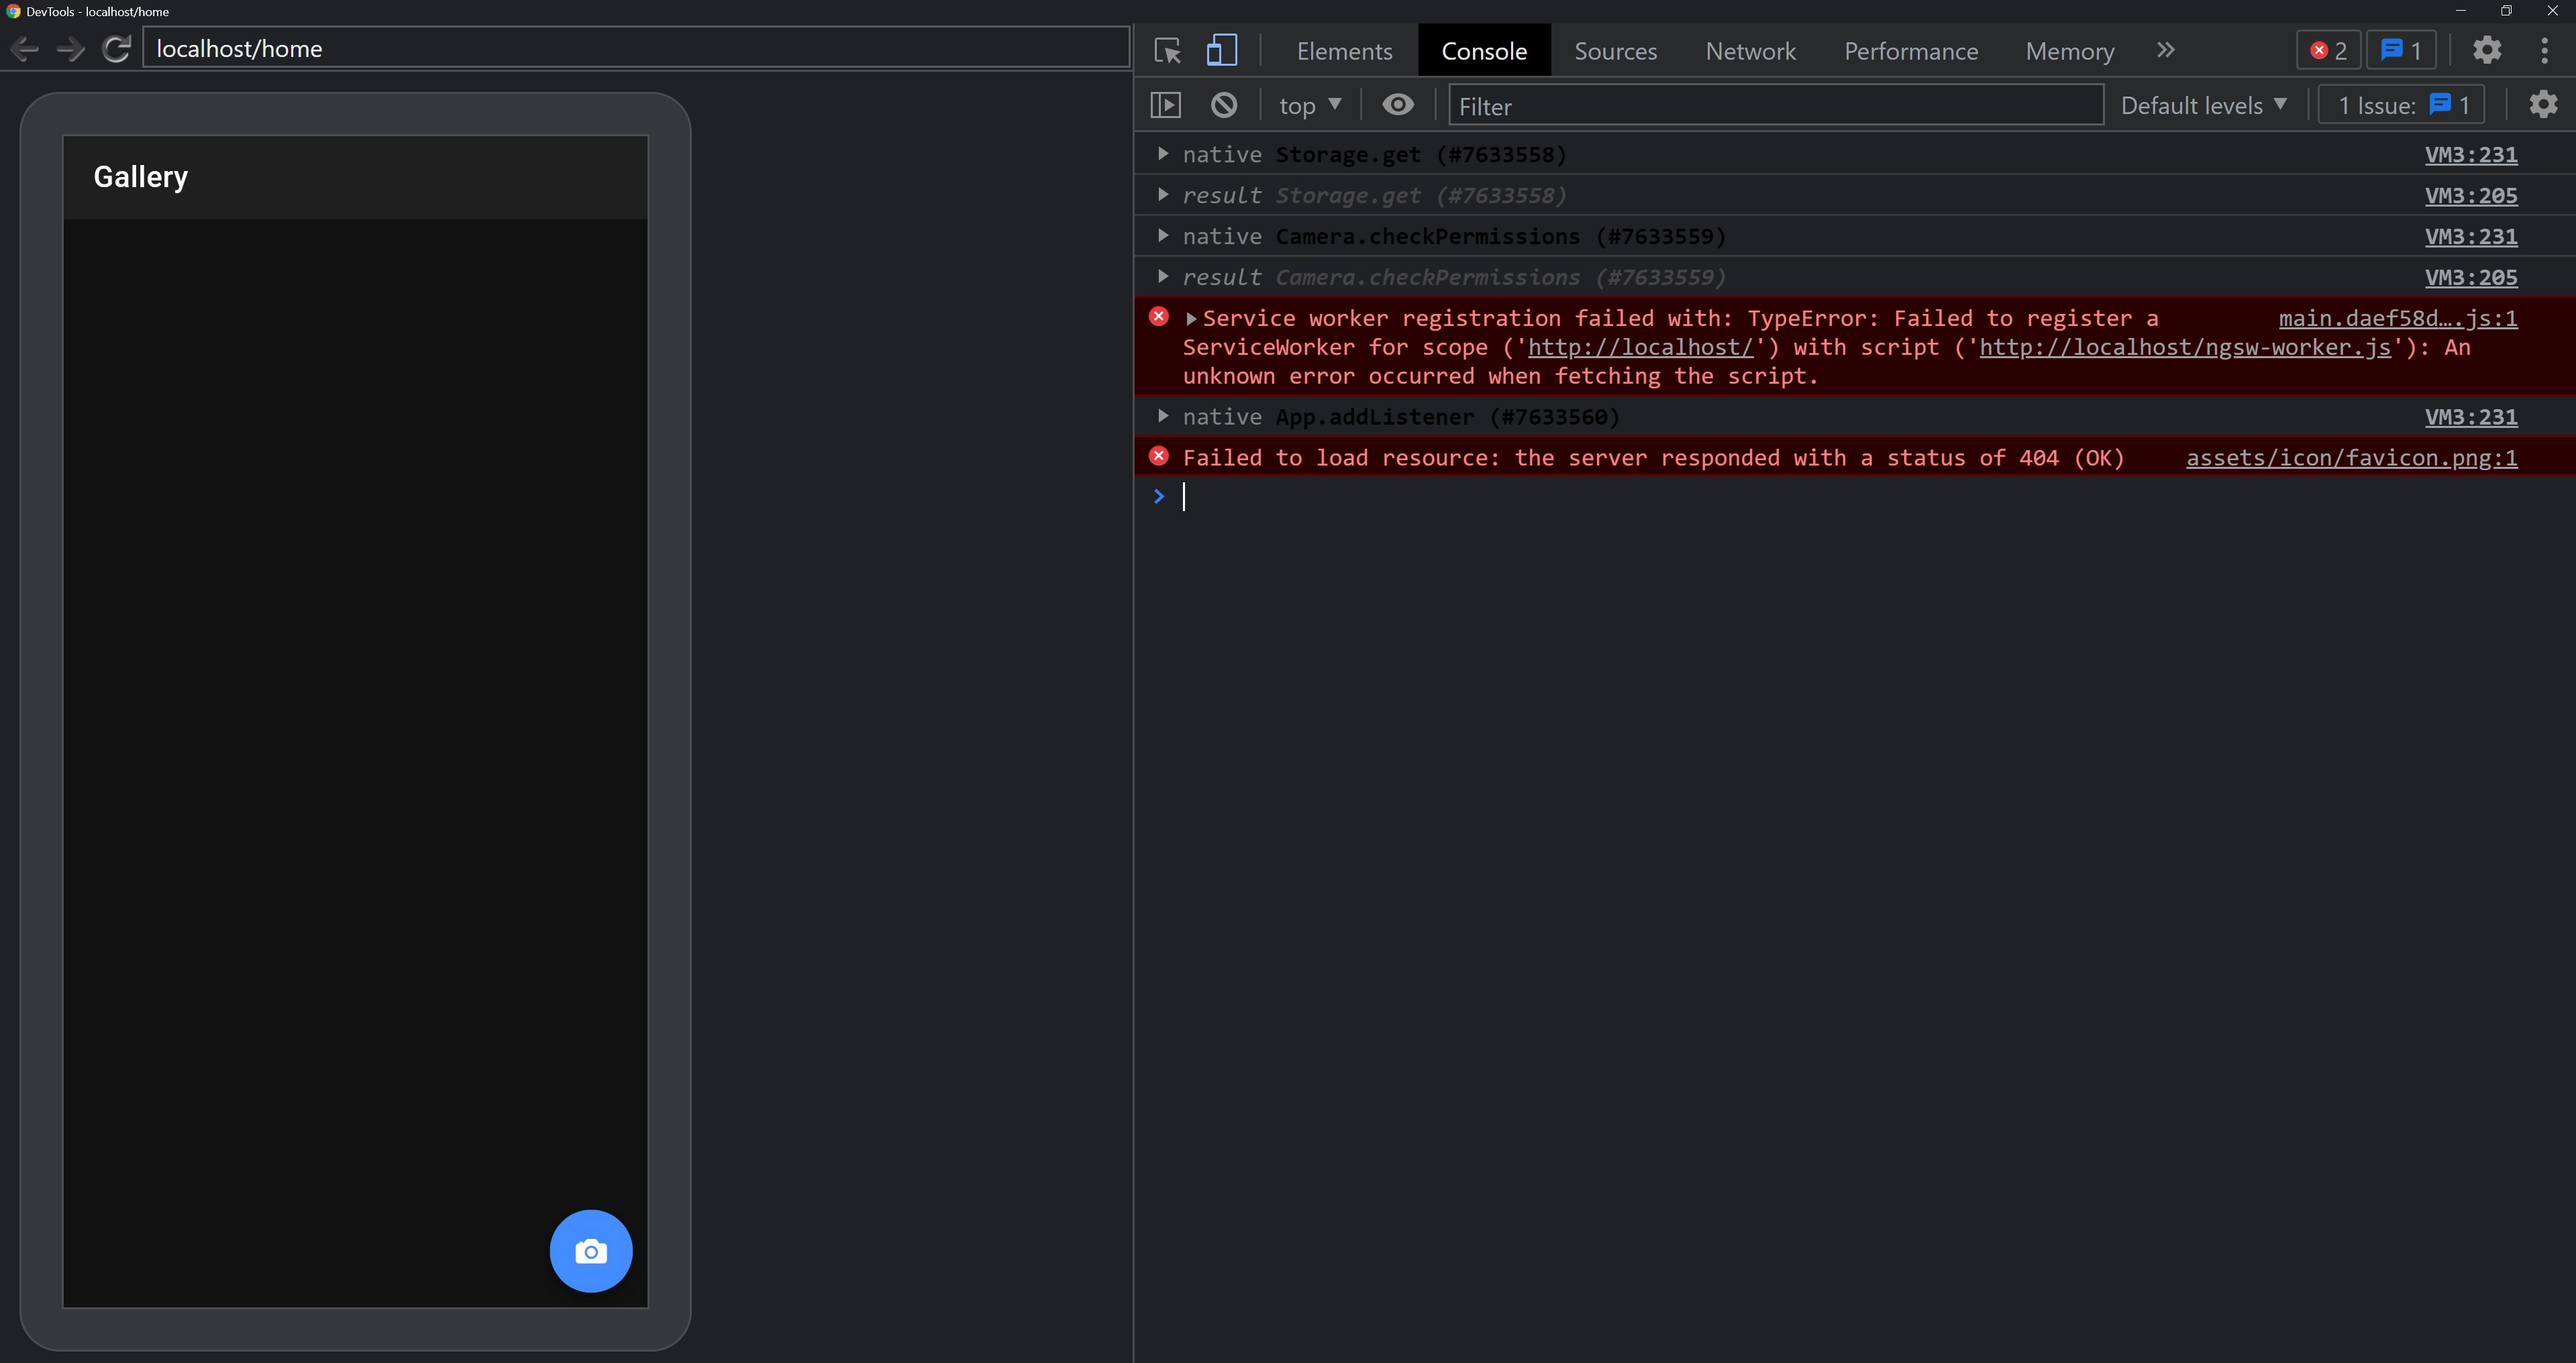Navigate back in the browser
This screenshot has height=1363, width=2576.
coord(24,49)
